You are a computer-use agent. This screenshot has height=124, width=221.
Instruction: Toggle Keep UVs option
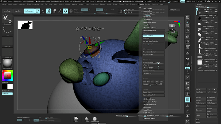[153, 38]
